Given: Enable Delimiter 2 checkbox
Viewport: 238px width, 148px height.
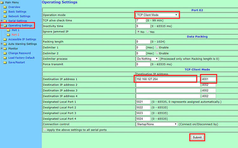Looking at the screenshot, I should click(x=157, y=53).
